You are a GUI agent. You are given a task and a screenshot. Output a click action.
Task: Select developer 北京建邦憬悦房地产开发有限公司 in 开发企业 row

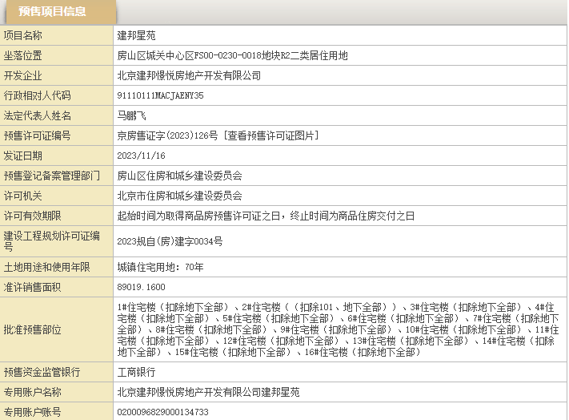coord(189,75)
